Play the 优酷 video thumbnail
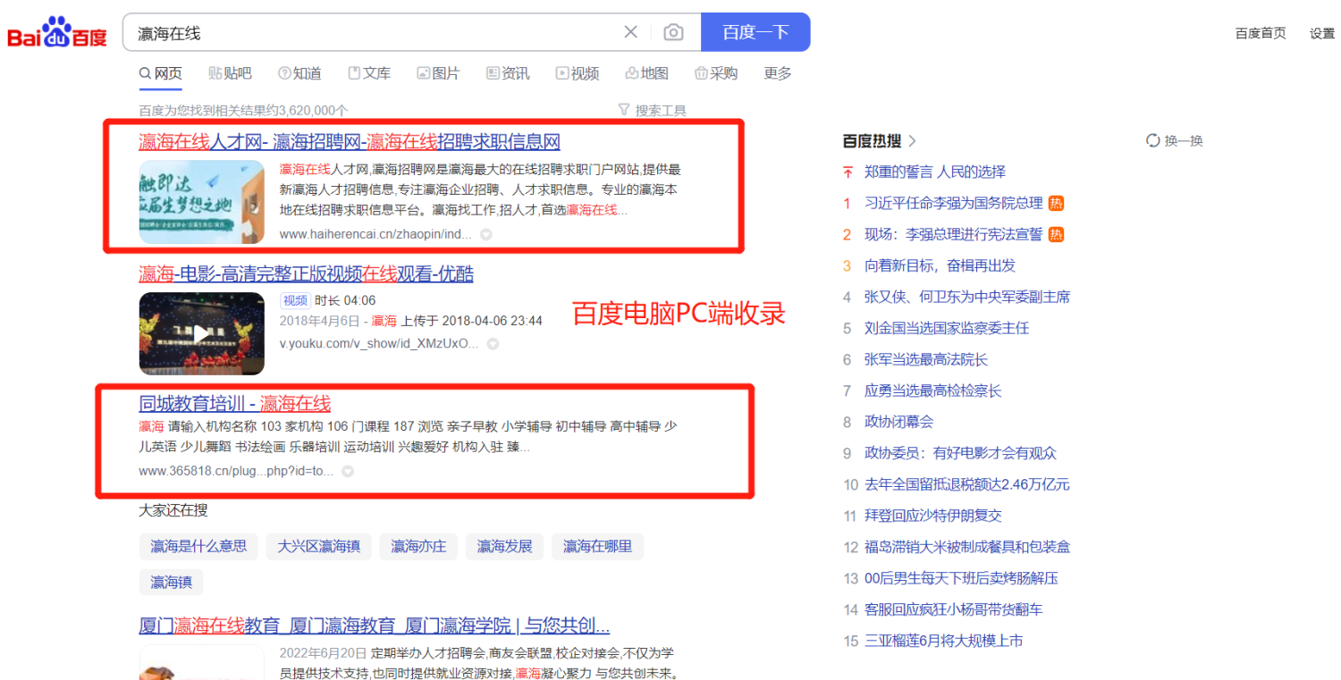Screen dimensions: 1341x680 (x=201, y=333)
